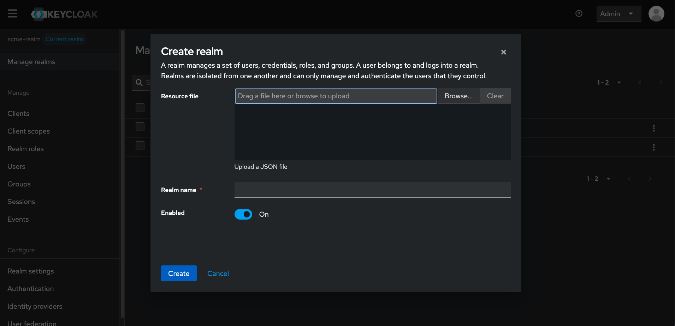Click the user avatar icon
The width and height of the screenshot is (675, 326).
tap(656, 14)
